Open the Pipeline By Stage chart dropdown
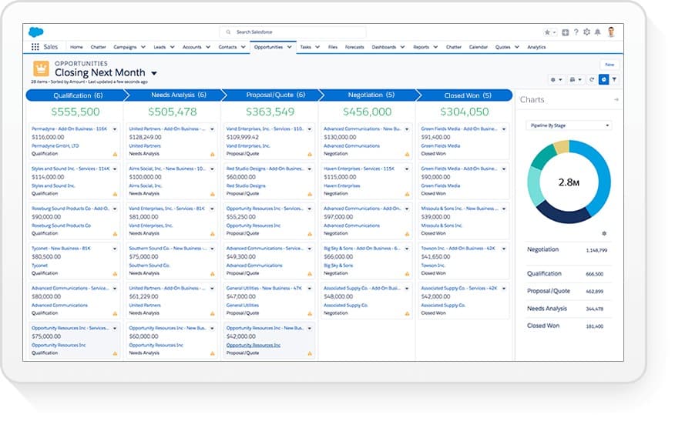The height and width of the screenshot is (421, 675). 569,125
